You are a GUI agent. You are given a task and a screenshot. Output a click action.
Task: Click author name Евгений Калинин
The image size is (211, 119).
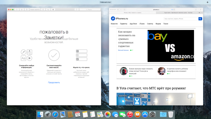point(123,50)
